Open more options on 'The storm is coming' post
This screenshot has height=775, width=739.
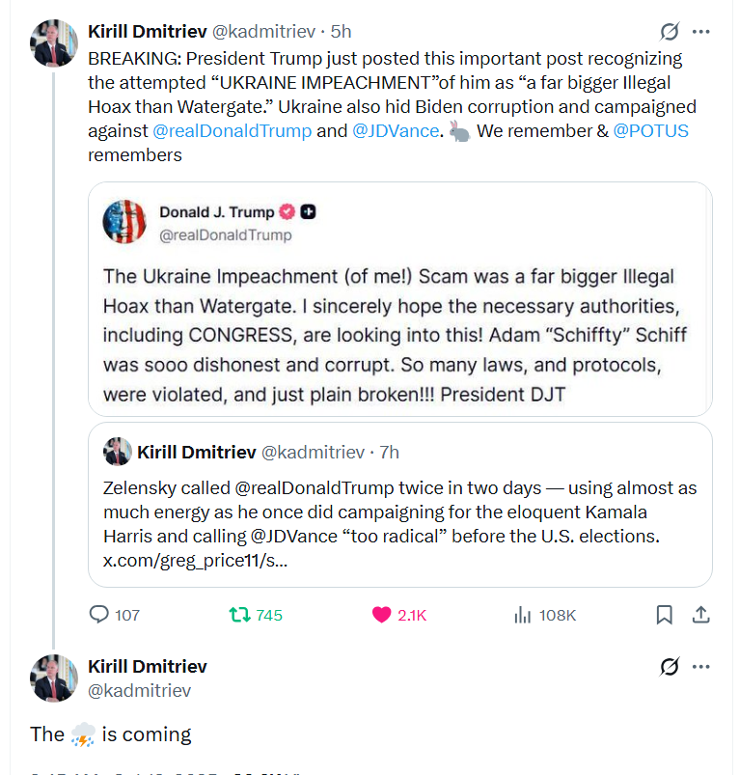point(701,666)
